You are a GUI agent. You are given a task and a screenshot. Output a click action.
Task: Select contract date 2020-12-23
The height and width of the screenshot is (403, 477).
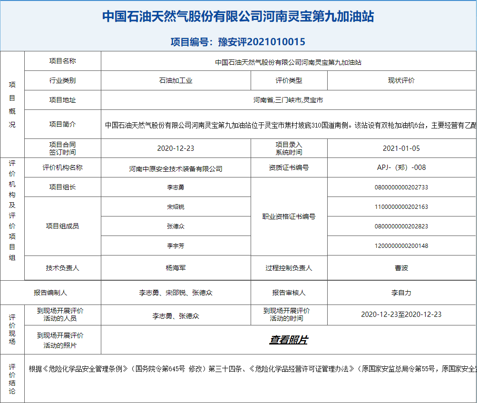click(175, 148)
